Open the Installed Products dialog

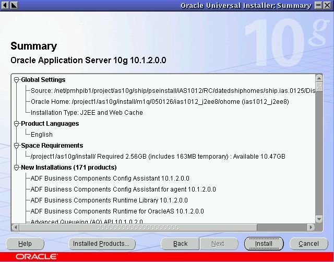point(102,244)
